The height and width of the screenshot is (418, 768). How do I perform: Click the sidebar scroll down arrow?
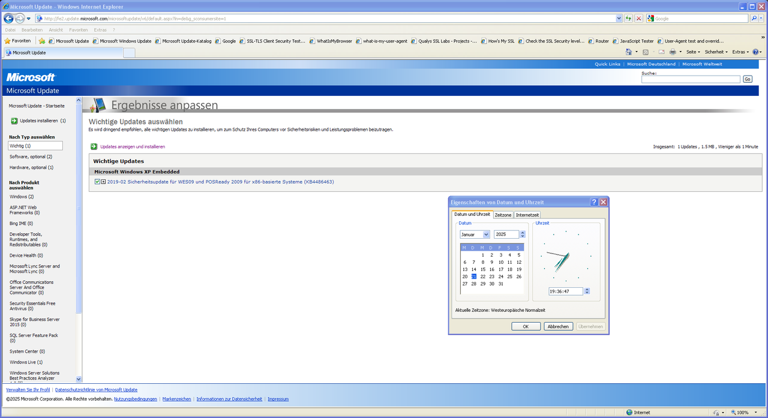[x=79, y=379]
